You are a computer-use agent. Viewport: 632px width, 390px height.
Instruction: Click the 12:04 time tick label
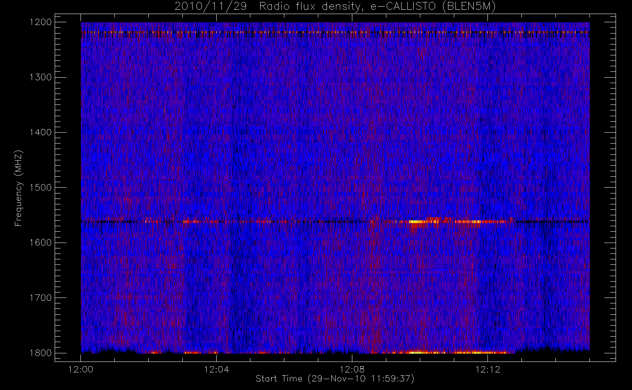[216, 369]
